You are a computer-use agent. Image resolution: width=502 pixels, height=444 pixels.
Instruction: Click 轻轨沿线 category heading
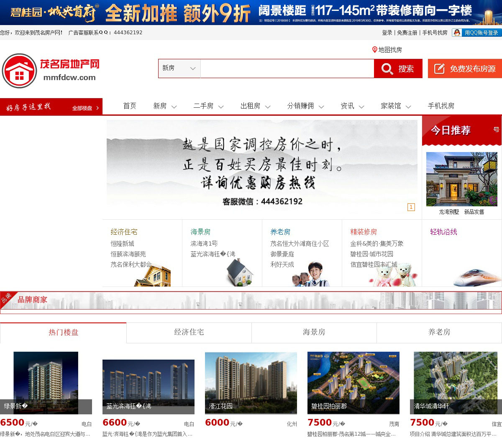(x=443, y=232)
